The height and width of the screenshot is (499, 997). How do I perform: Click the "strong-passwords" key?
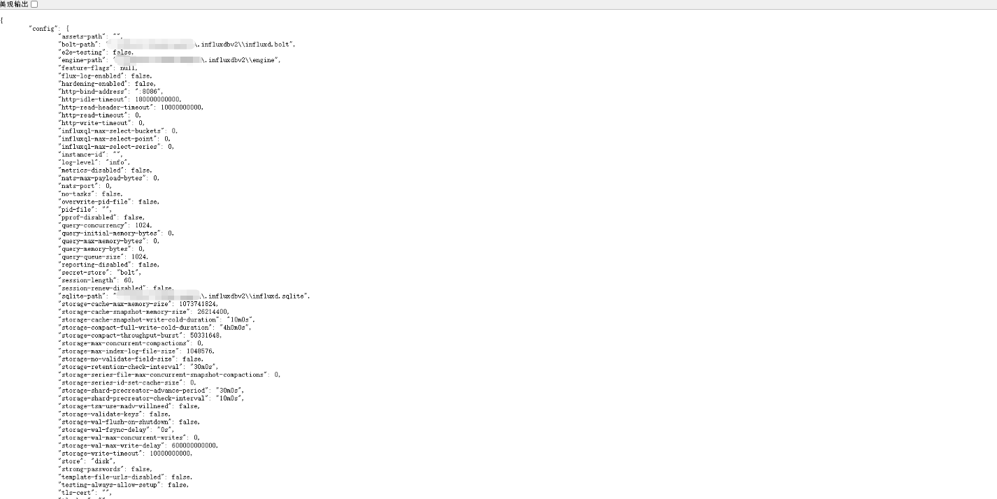click(92, 469)
